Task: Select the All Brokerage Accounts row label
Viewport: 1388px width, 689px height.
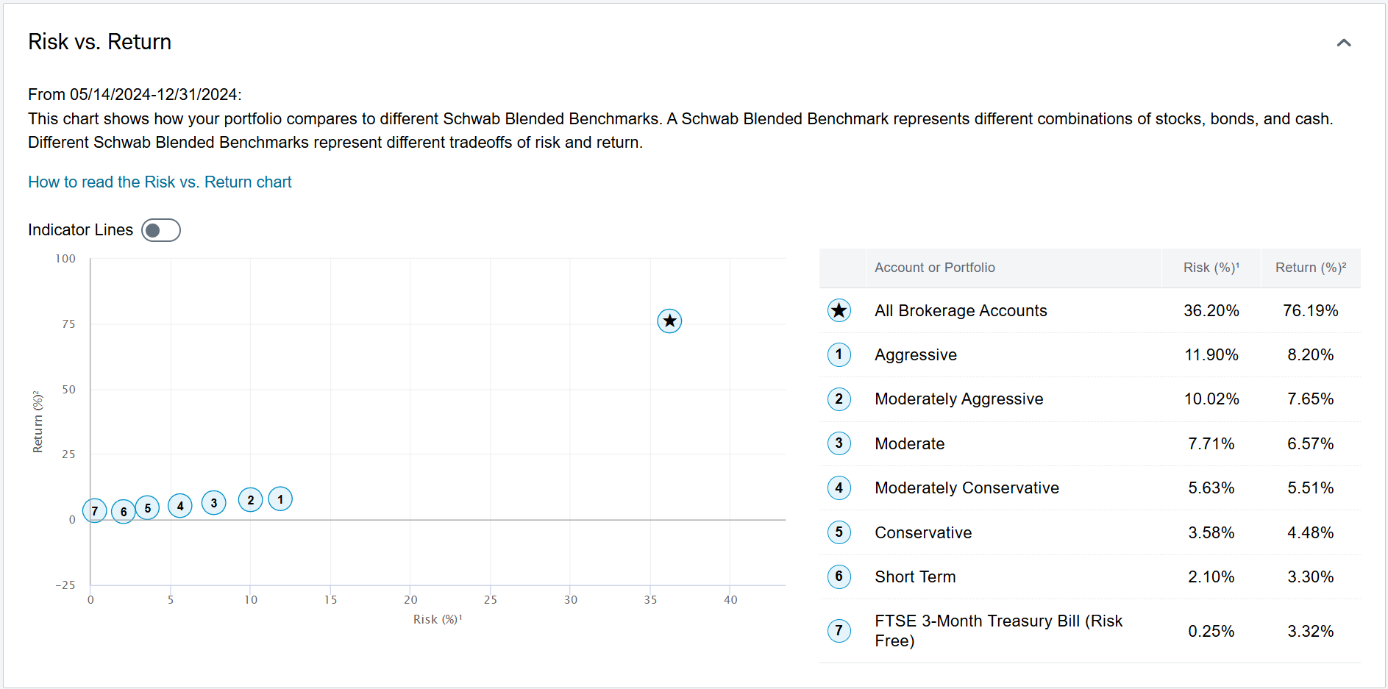Action: pos(960,310)
